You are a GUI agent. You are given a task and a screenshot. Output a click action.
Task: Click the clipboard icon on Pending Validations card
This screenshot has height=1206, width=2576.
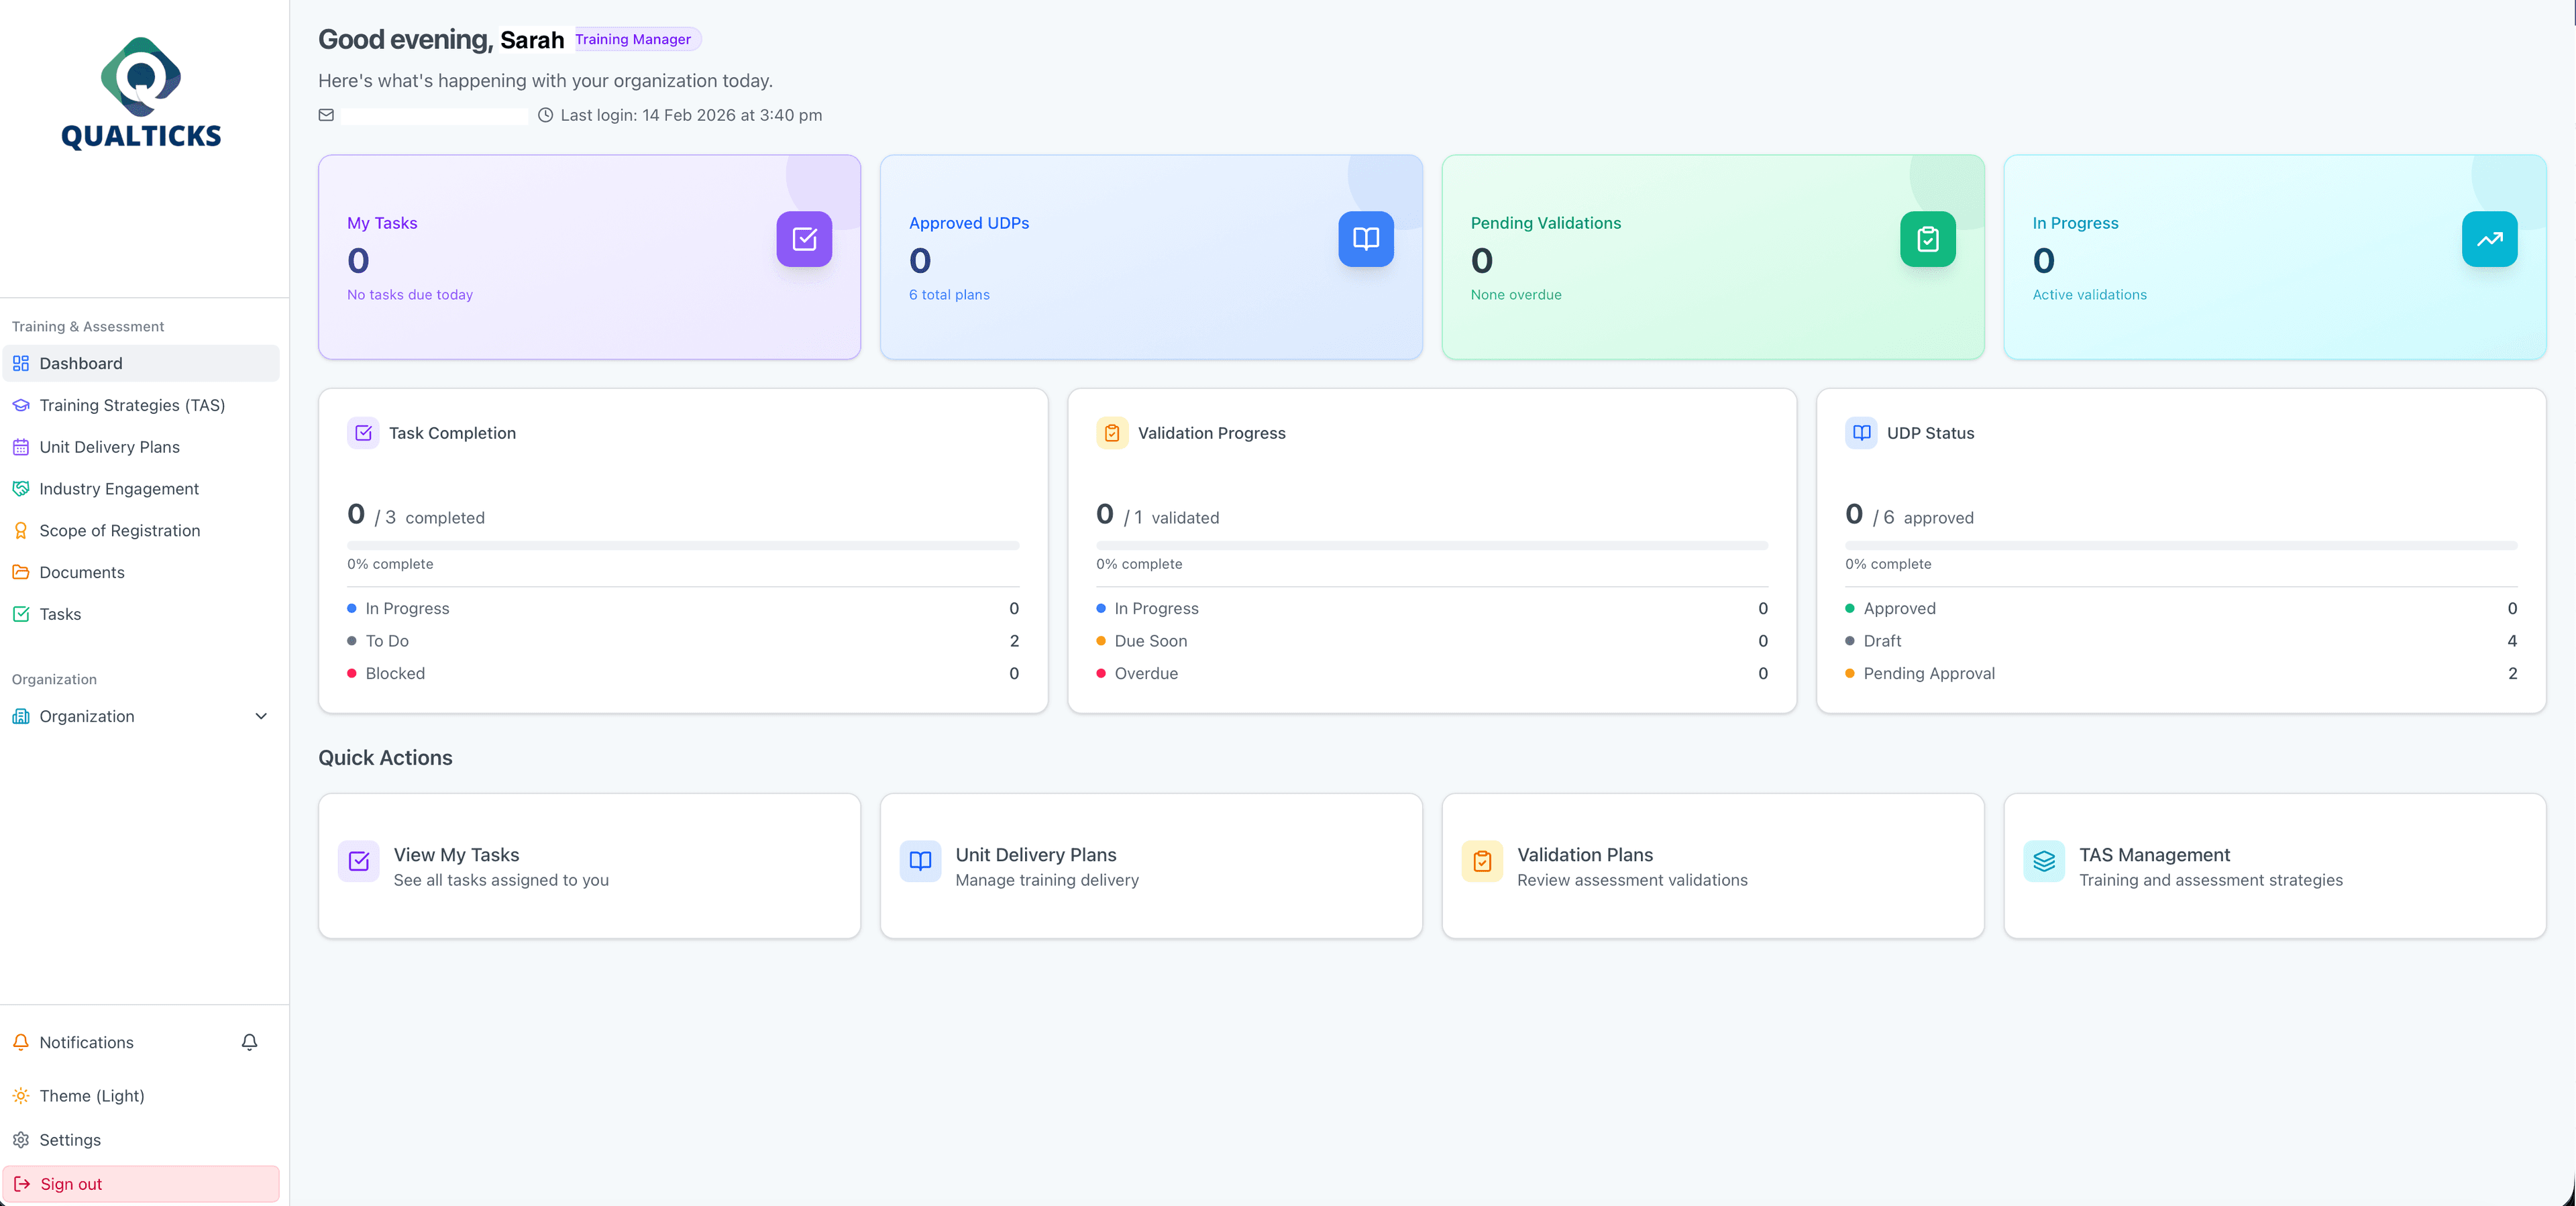(1926, 239)
